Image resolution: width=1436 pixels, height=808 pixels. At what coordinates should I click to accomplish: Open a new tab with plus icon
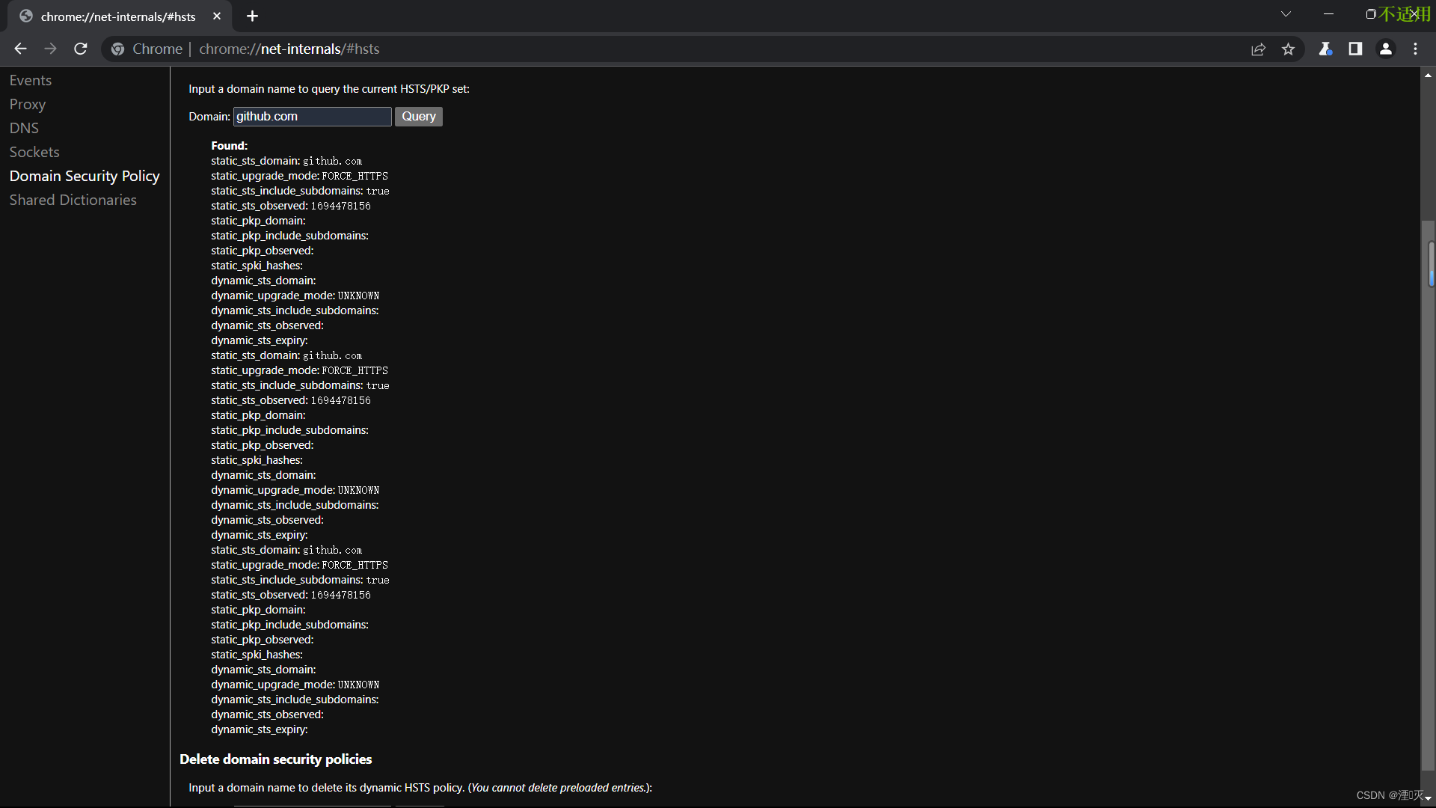click(252, 16)
